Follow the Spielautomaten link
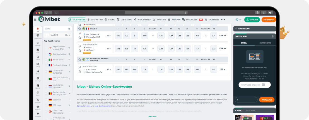The image size is (309, 120). tap(84, 106)
